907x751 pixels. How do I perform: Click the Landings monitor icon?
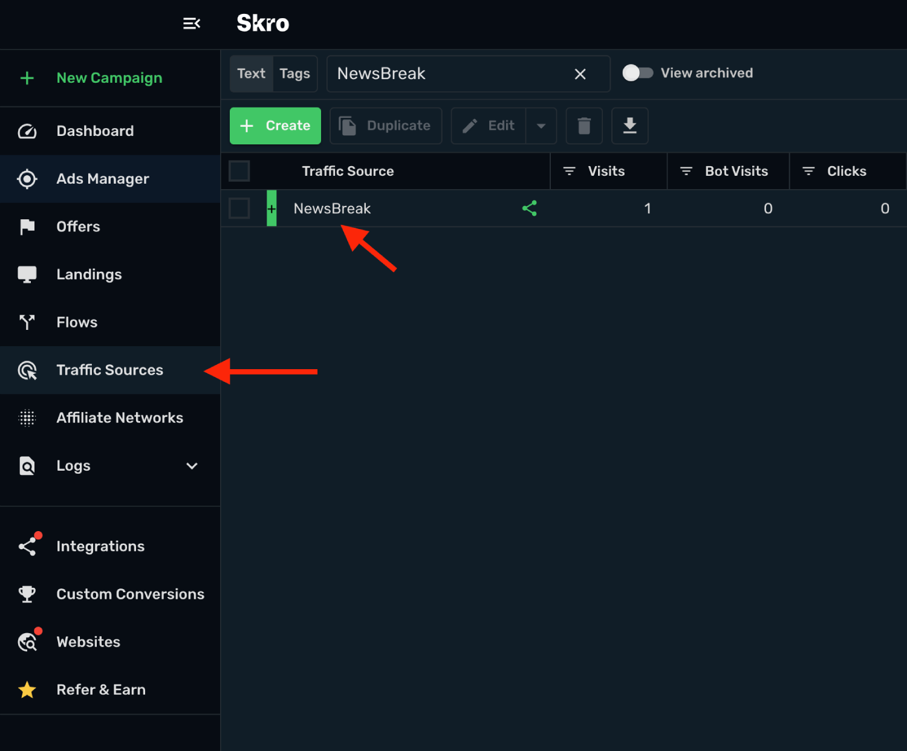point(27,274)
